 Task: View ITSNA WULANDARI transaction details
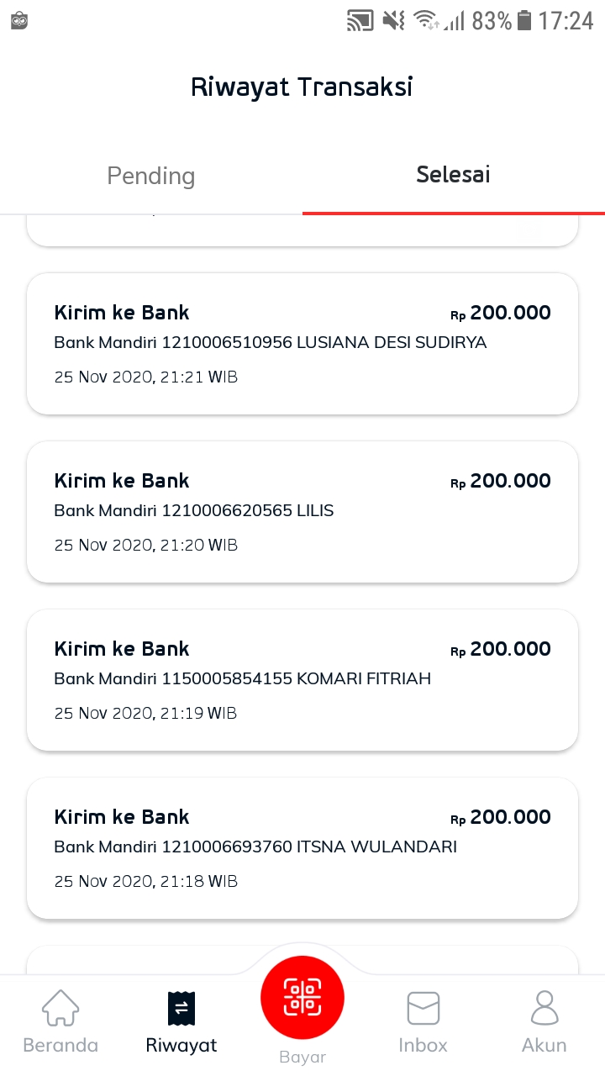coord(302,847)
